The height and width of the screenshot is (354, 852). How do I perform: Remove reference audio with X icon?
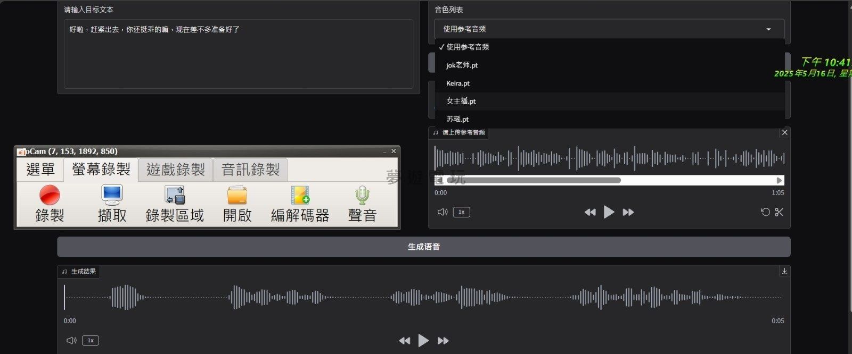(x=784, y=132)
